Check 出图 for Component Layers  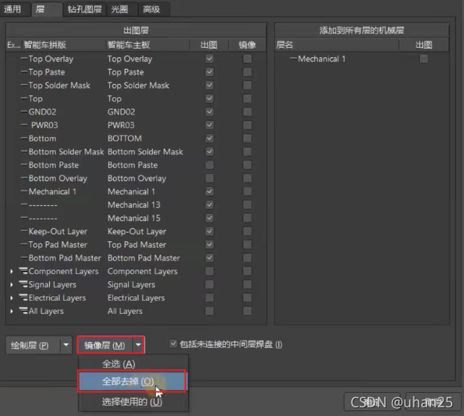(209, 271)
